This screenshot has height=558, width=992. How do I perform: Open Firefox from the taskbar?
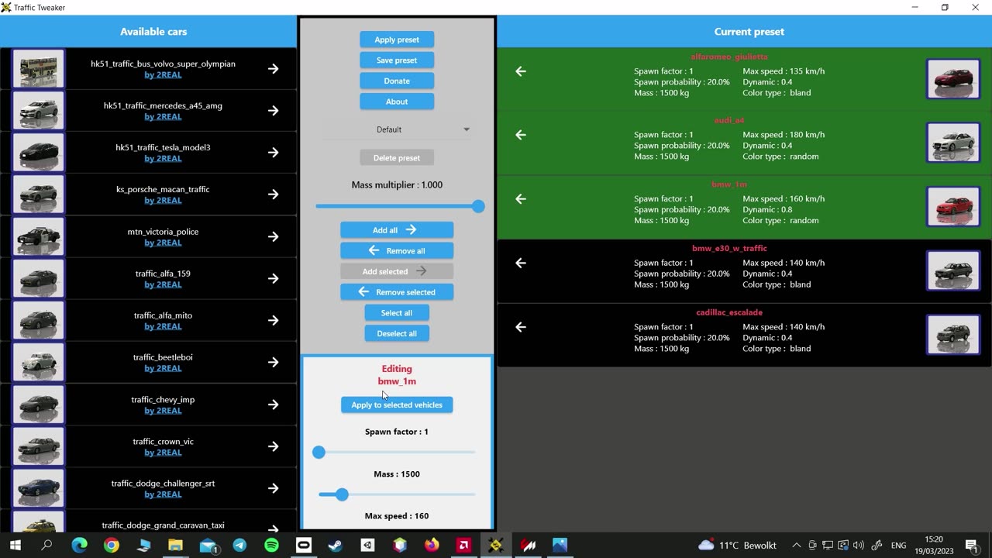pos(432,546)
